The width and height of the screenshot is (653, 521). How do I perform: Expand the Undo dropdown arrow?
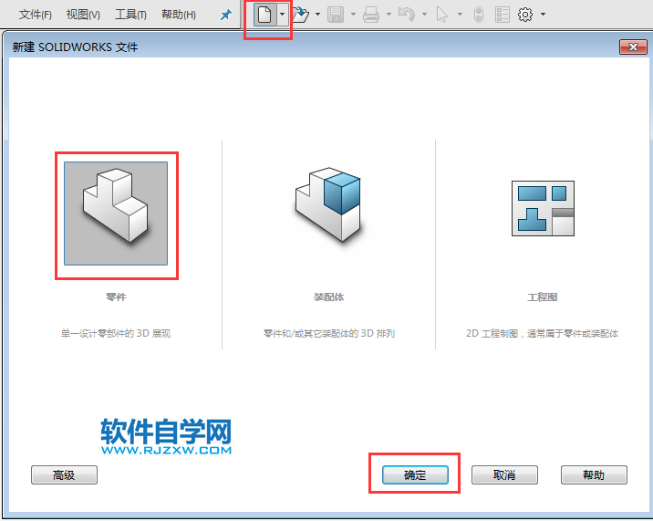click(424, 15)
